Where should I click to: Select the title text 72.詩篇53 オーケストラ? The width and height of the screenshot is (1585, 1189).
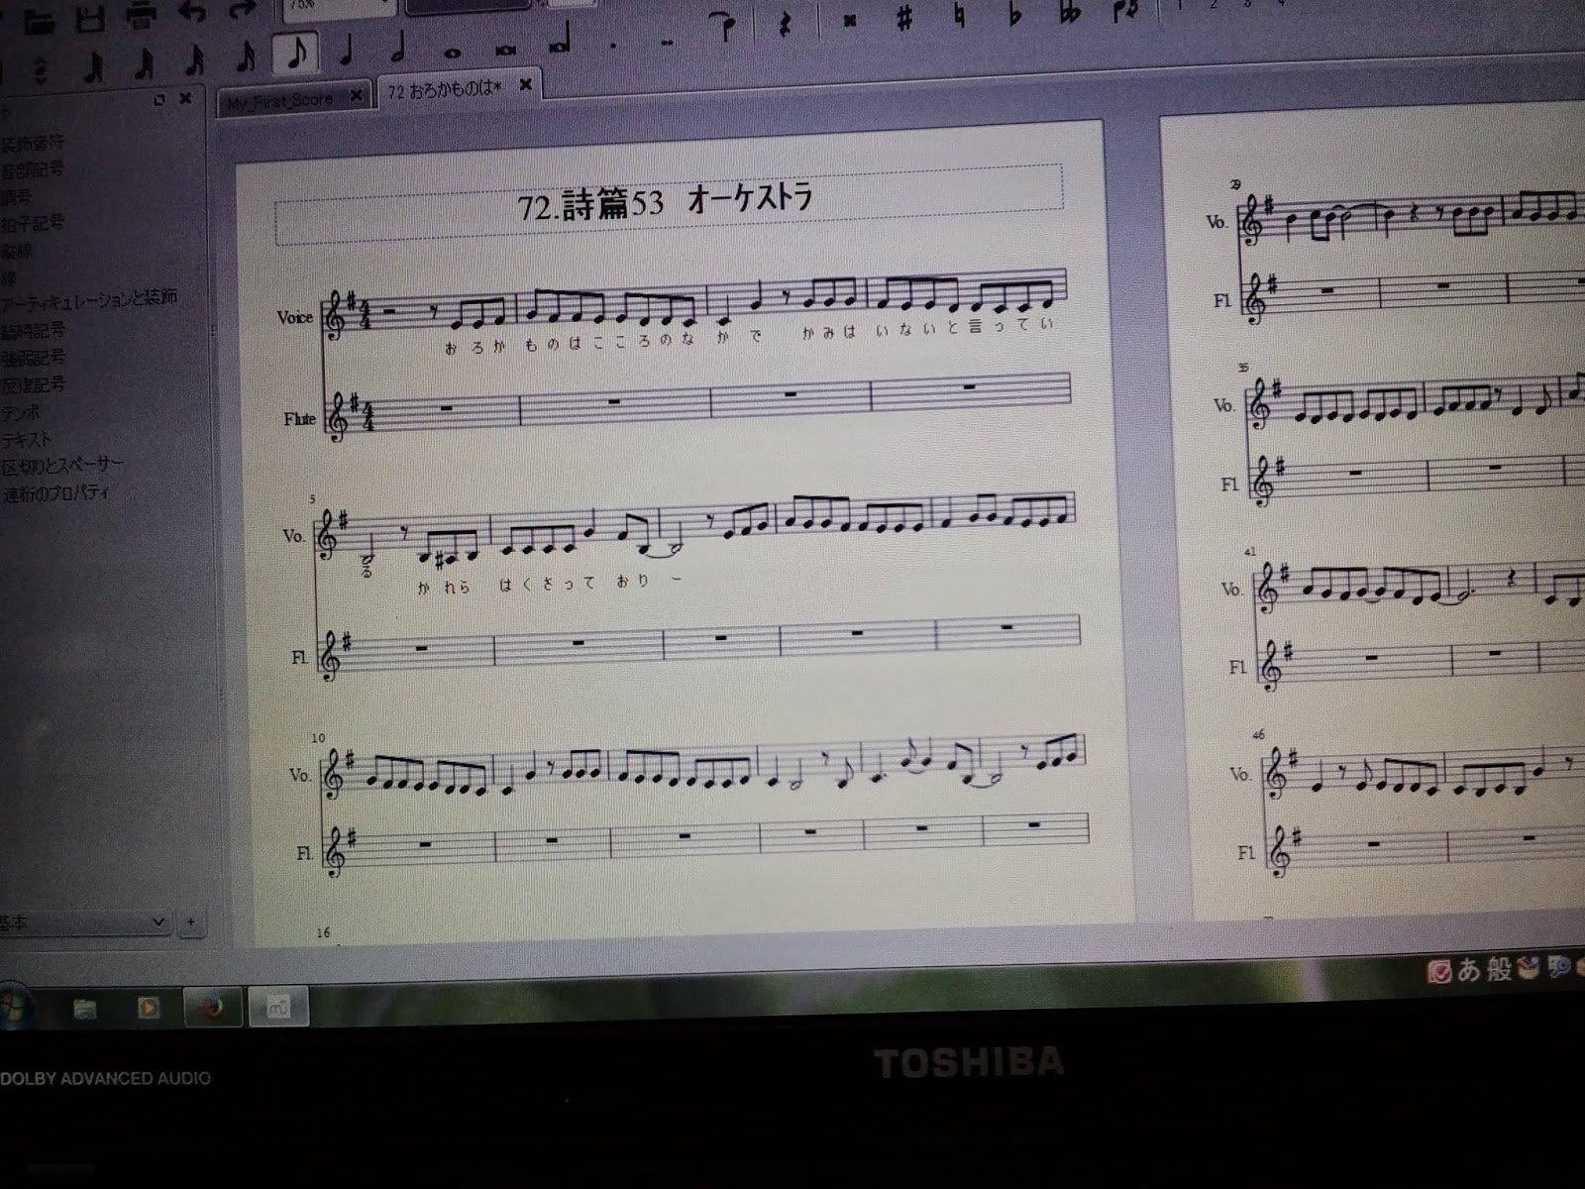point(665,201)
